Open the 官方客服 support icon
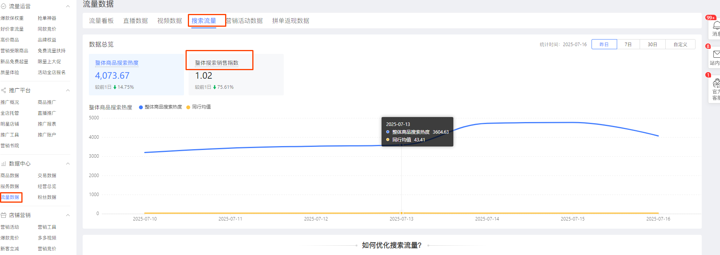The image size is (720, 255). coord(716,83)
